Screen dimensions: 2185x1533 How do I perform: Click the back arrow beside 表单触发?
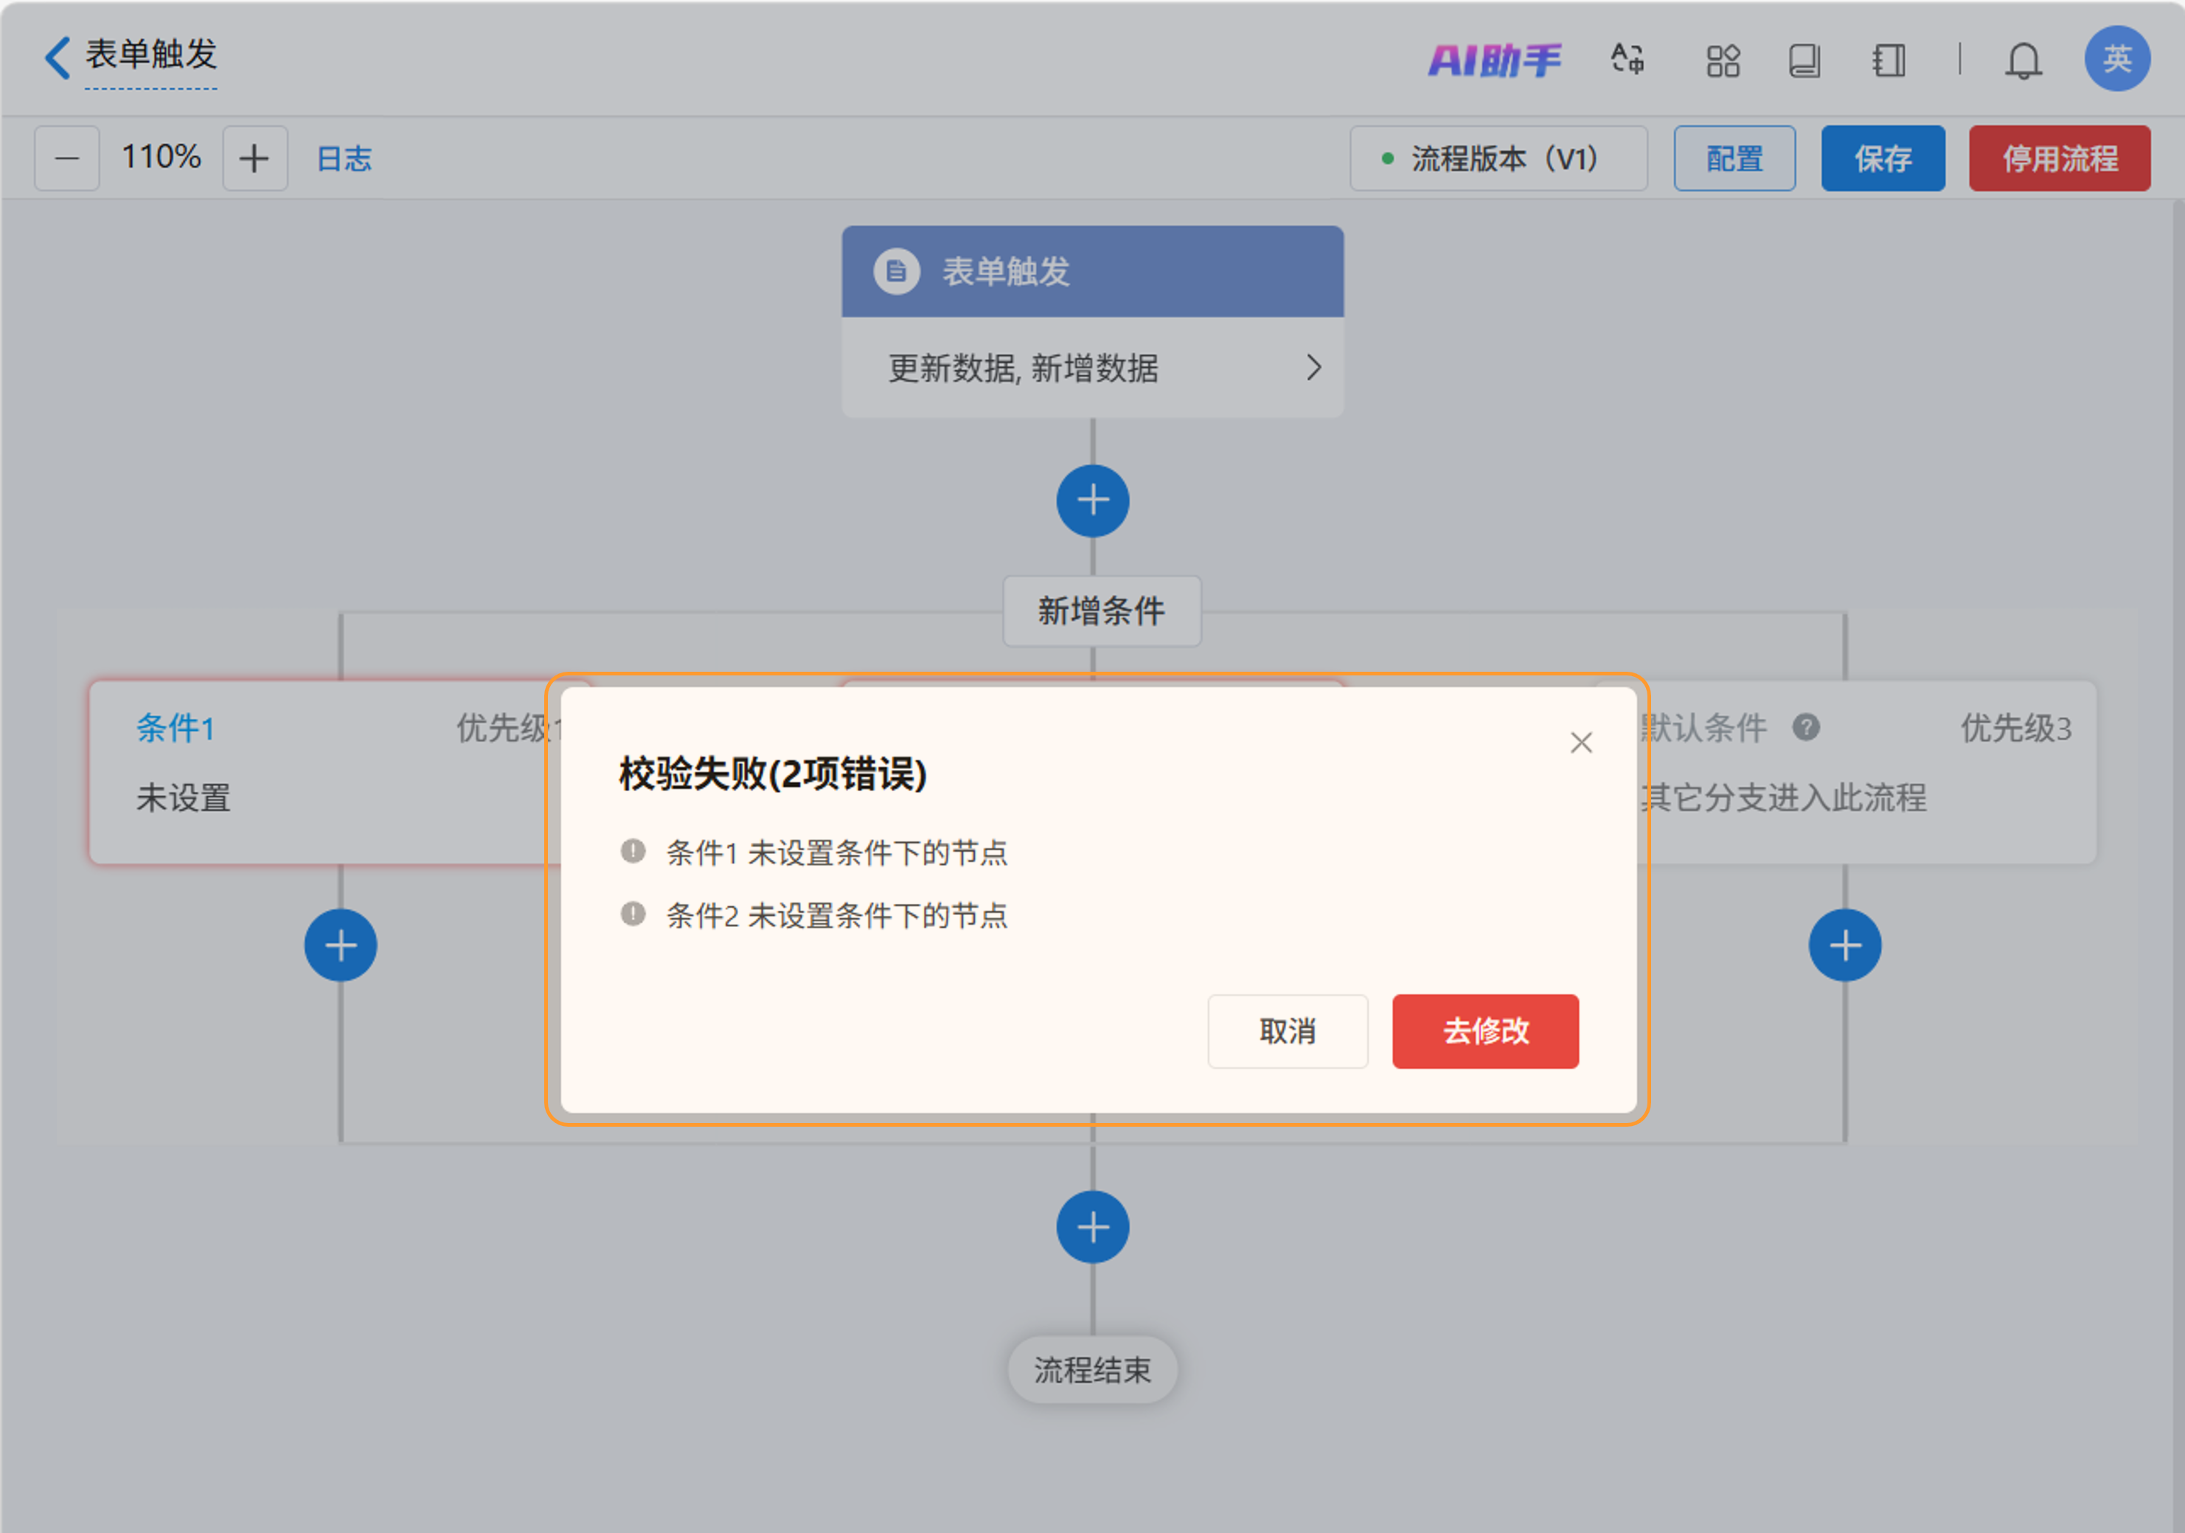point(57,57)
